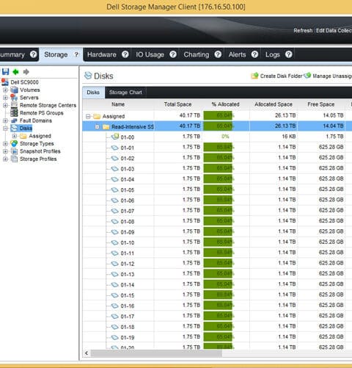
Task: Expand the Assigned subfolder in sidebar
Action: coord(15,136)
